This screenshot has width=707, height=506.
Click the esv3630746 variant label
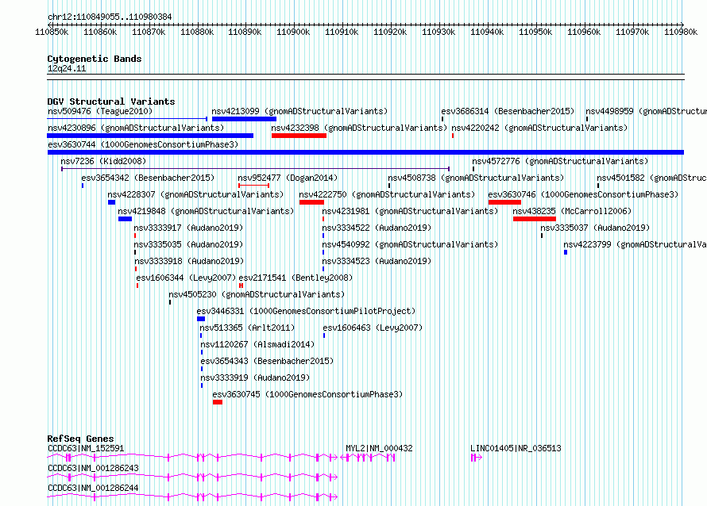(x=583, y=194)
